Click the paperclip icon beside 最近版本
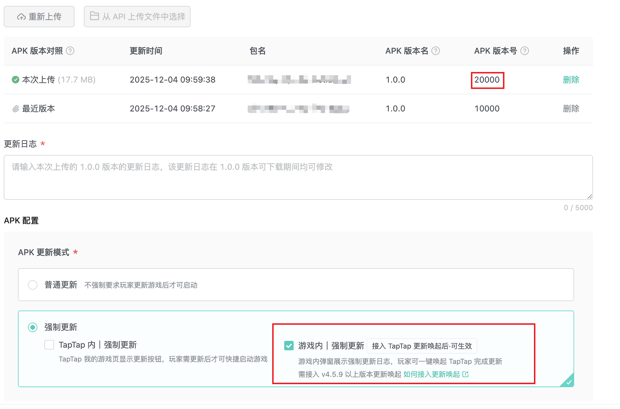This screenshot has height=409, width=620. coord(15,108)
